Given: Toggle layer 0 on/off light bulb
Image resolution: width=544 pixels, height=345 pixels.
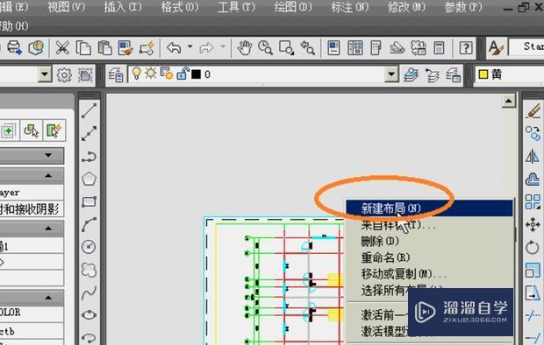Looking at the screenshot, I should (x=137, y=74).
